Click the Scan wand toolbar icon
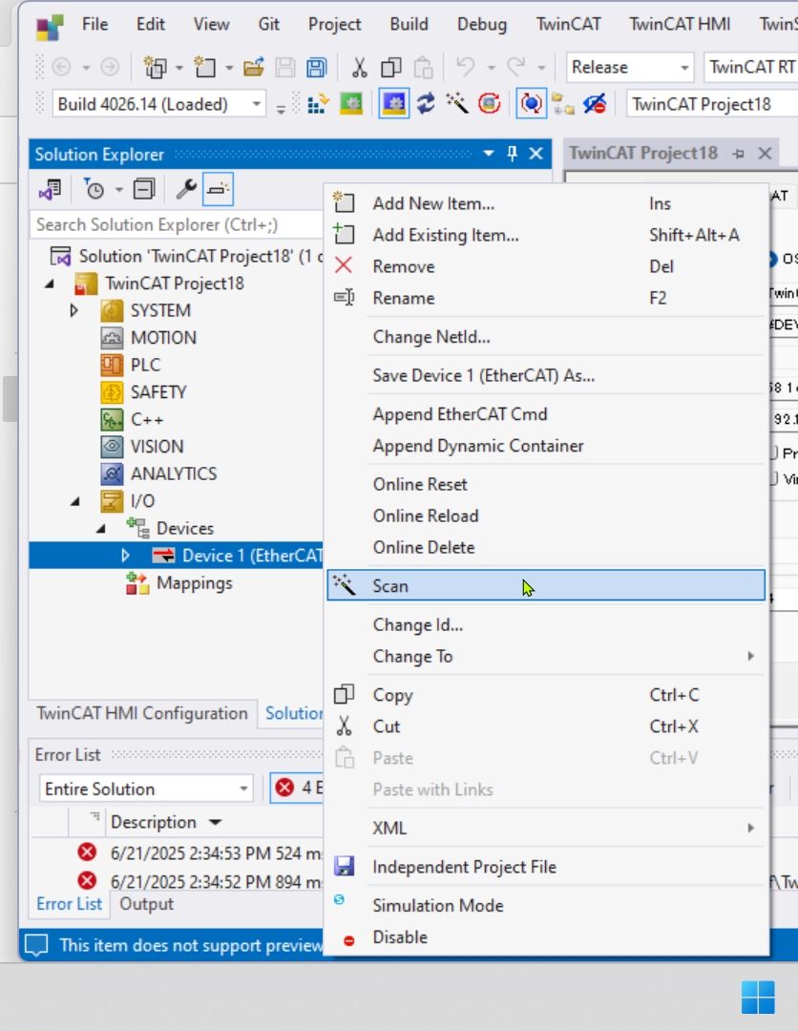Viewport: 798px width, 1031px height. pos(457,104)
